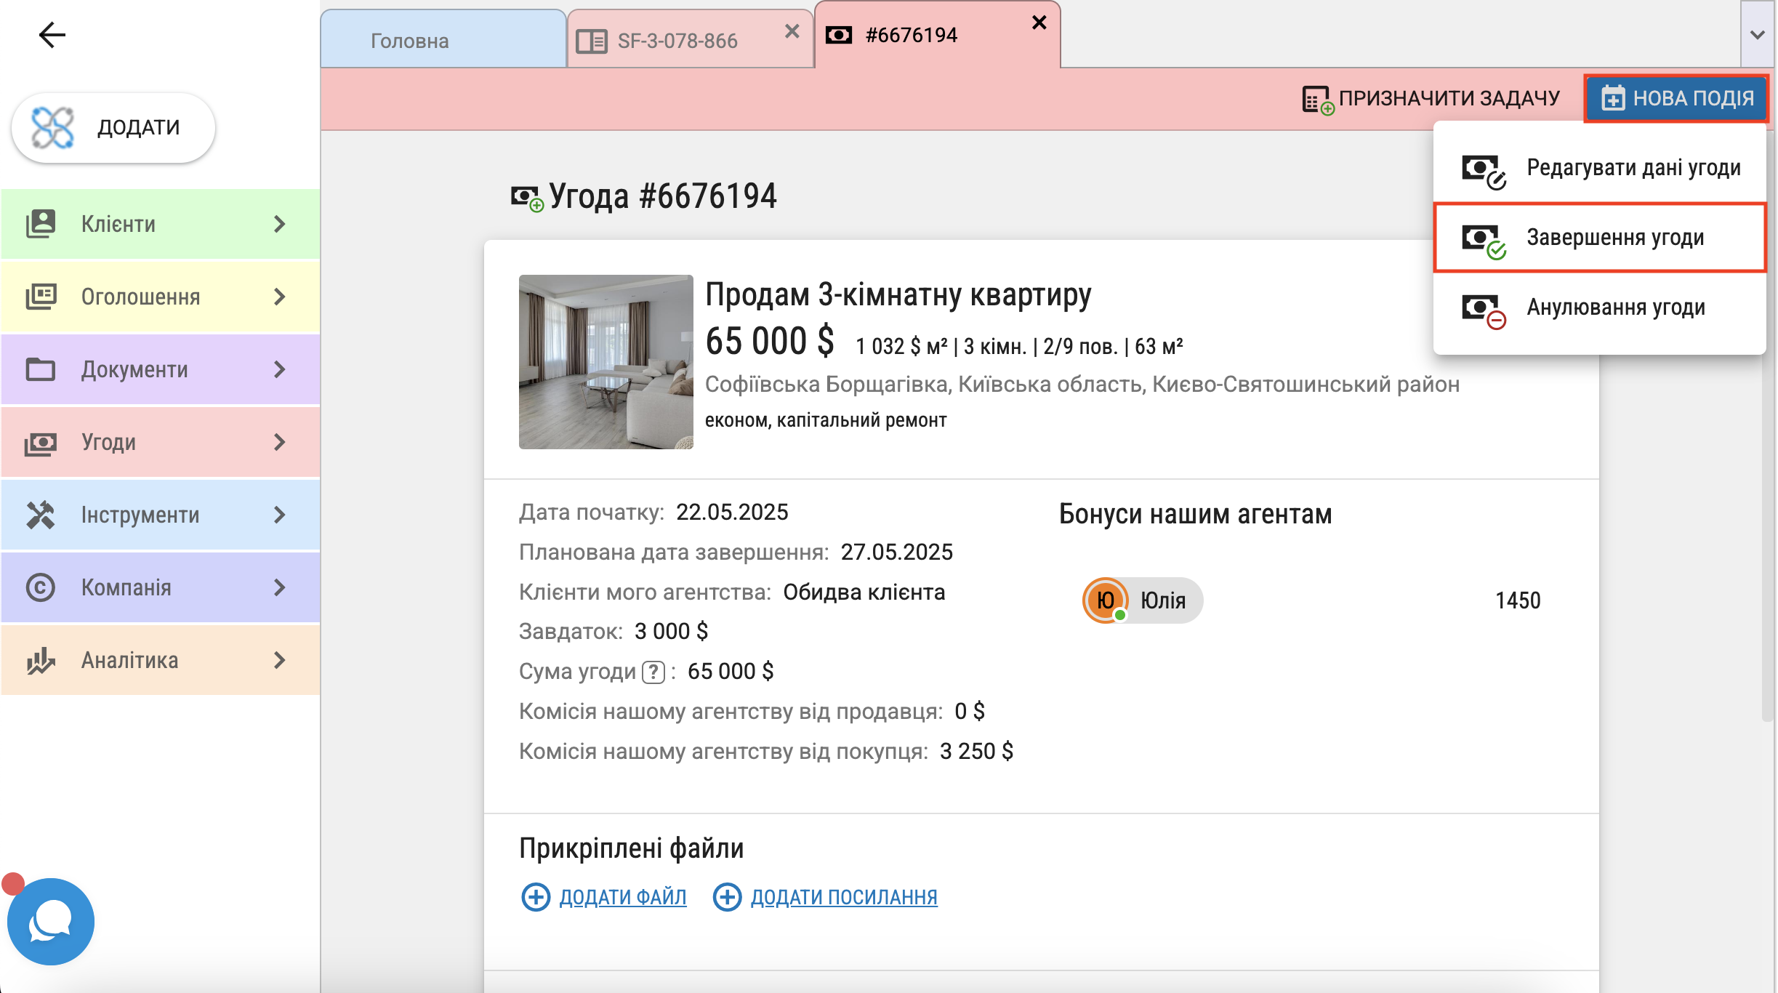
Task: Click the ДОДАТИ ФАЙЛ link
Action: point(622,897)
